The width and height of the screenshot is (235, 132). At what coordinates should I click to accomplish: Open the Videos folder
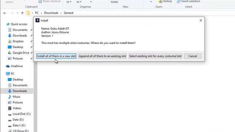(x=17, y=108)
